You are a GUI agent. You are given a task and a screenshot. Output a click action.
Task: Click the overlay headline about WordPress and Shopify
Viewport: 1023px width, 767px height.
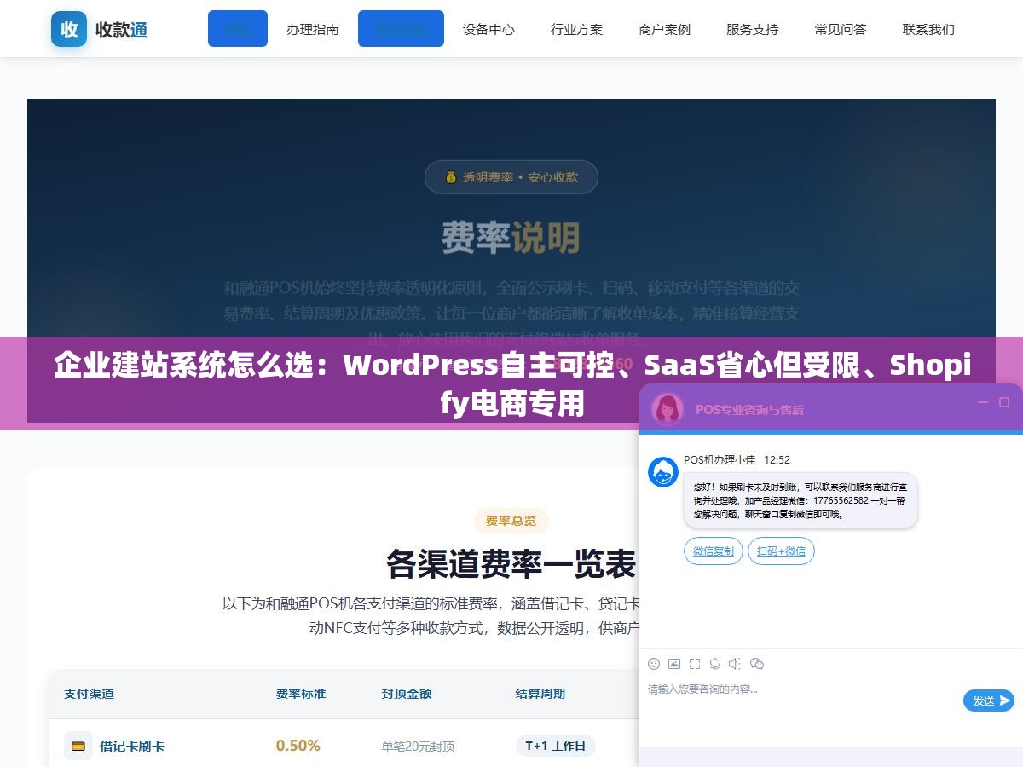(511, 383)
